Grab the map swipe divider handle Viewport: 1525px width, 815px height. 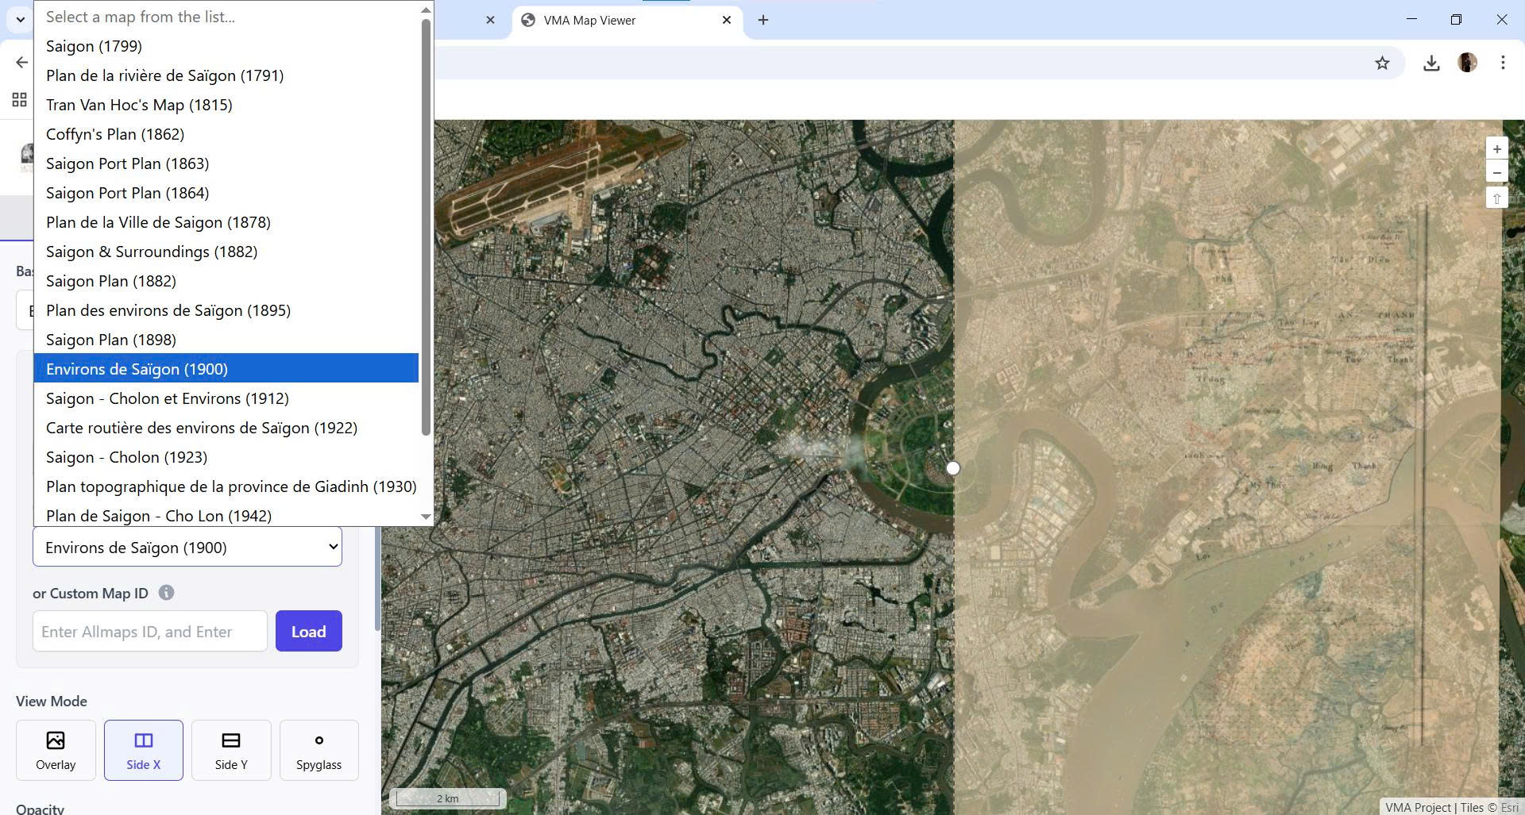(953, 468)
